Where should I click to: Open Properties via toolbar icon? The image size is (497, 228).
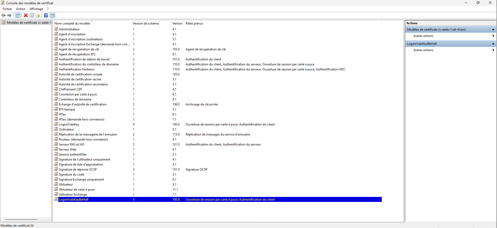[x=32, y=15]
